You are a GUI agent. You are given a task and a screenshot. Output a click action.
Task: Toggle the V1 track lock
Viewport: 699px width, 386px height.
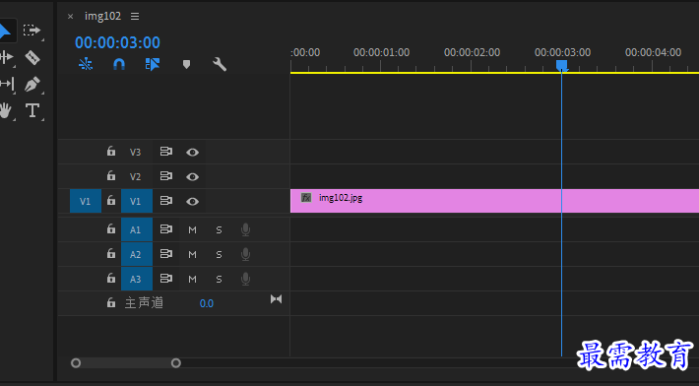coord(111,201)
